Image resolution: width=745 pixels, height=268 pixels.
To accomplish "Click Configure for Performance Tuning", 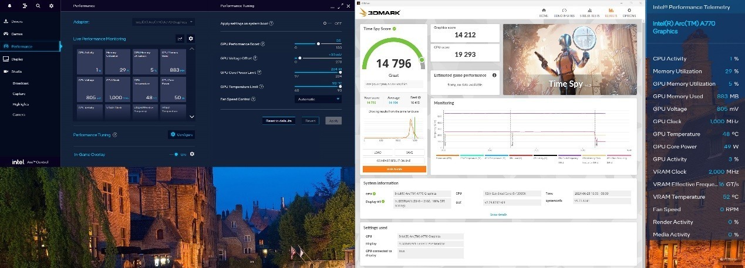I will [x=181, y=134].
